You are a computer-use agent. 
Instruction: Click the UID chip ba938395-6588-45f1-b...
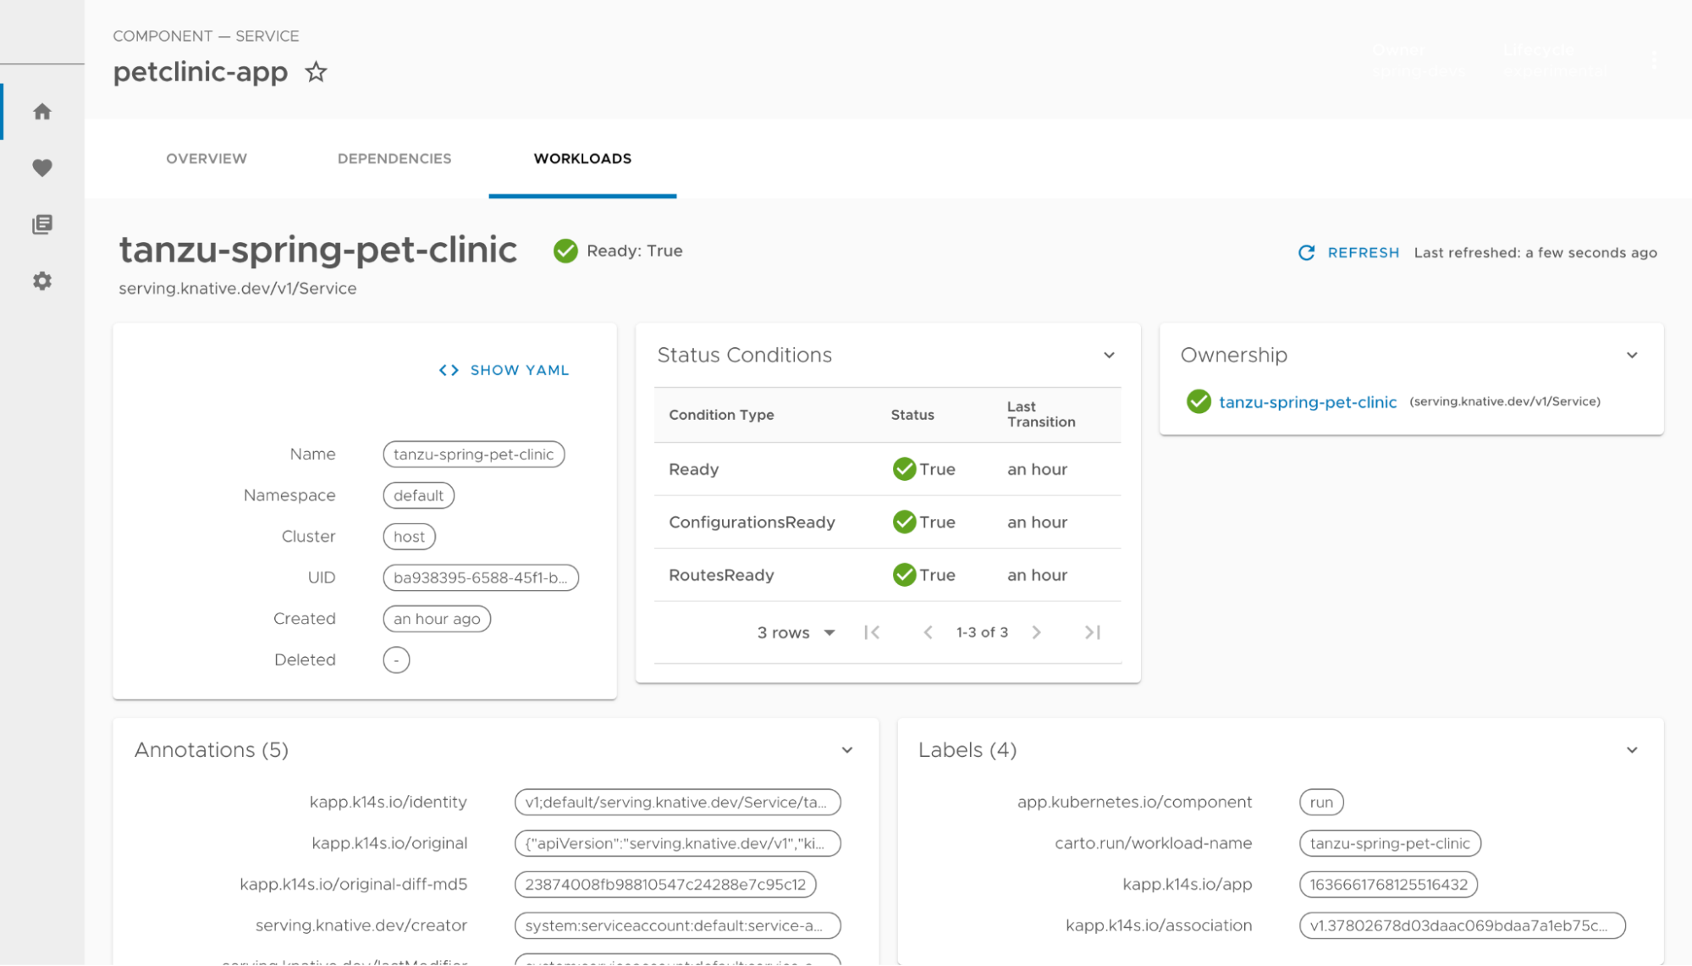point(481,577)
